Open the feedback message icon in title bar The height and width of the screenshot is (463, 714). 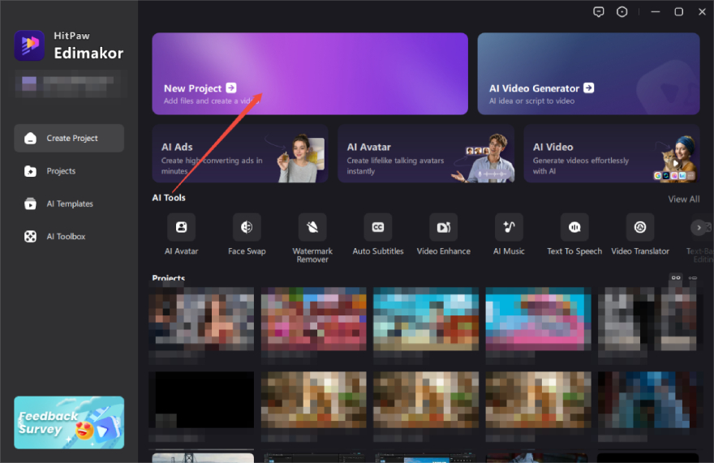coord(598,12)
